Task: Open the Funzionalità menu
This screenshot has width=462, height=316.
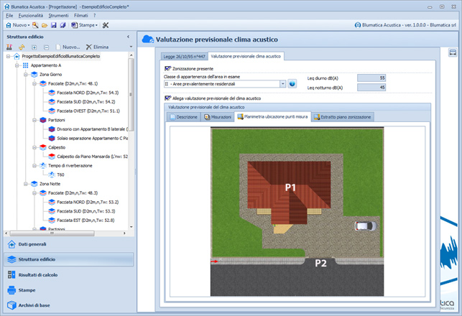Action: pyautogui.click(x=31, y=15)
